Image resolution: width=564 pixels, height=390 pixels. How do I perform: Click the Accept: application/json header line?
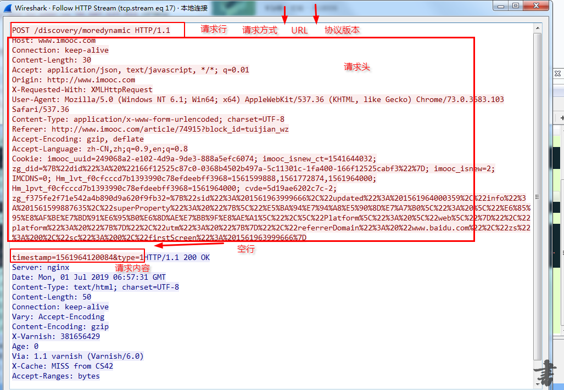click(x=131, y=70)
